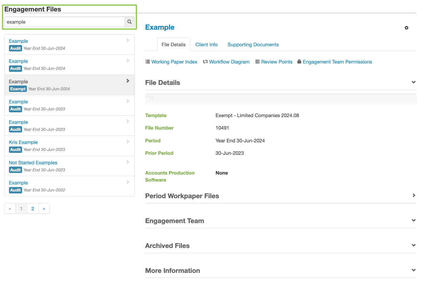Click the blue Example file title heading
Image resolution: width=427 pixels, height=285 pixels.
(x=160, y=27)
